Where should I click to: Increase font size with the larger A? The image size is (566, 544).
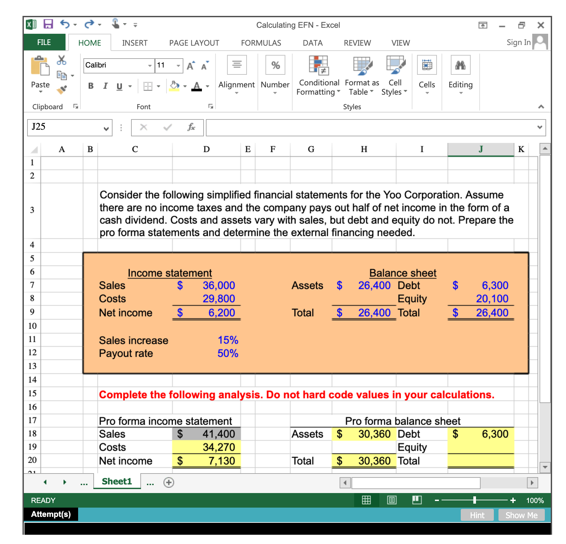coord(191,66)
